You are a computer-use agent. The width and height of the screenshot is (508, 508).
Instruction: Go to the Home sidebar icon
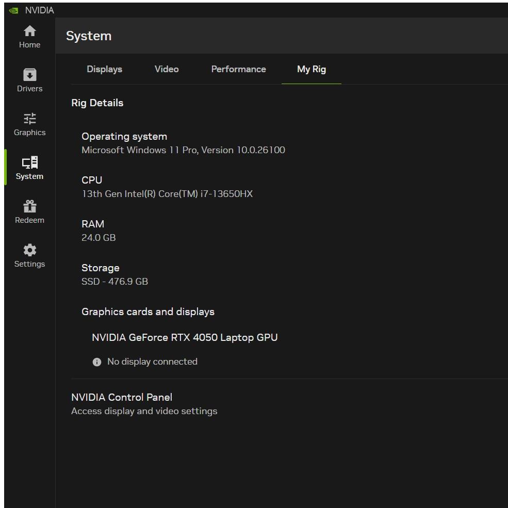point(30,32)
